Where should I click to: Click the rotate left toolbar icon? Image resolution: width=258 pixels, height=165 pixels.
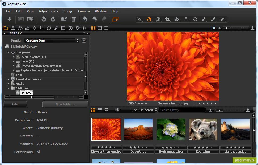(x=44, y=19)
